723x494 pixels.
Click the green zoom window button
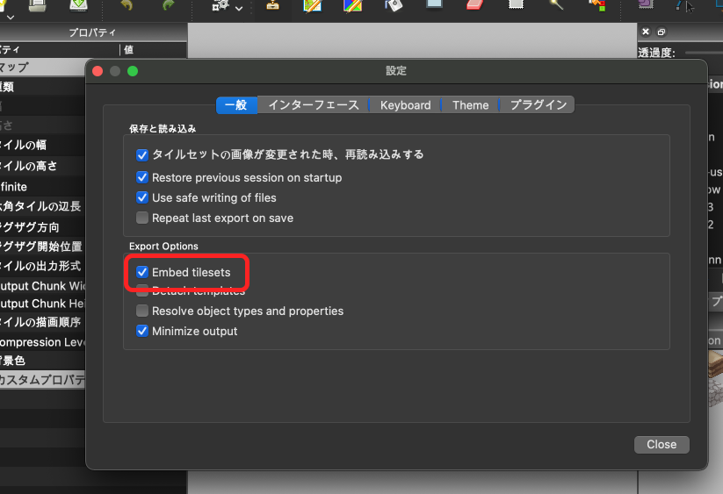(133, 71)
